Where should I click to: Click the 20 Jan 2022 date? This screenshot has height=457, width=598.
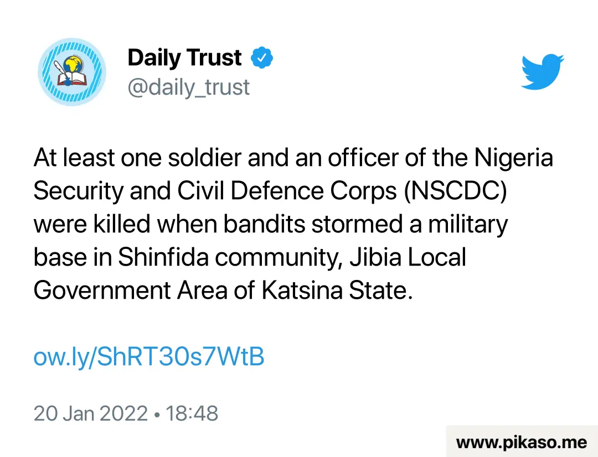[90, 413]
